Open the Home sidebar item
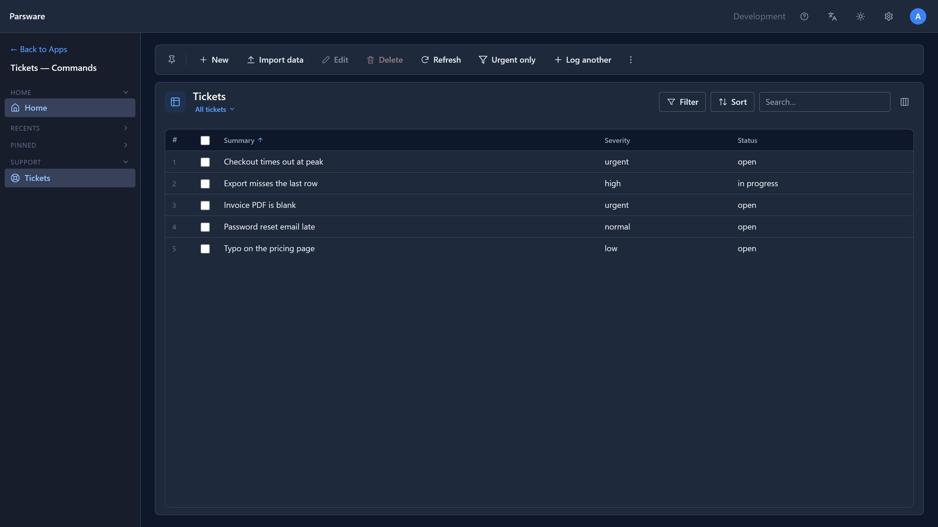 point(70,108)
